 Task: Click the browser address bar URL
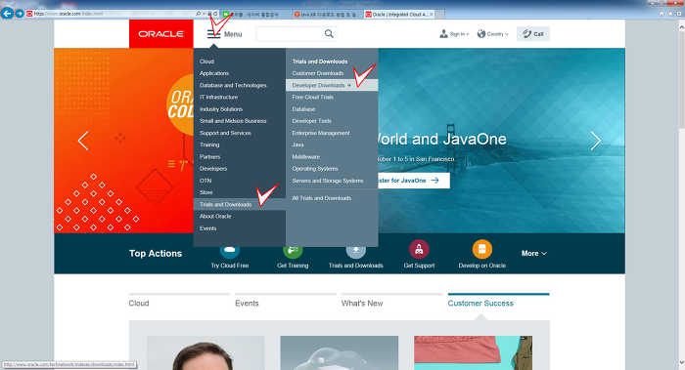click(x=68, y=14)
